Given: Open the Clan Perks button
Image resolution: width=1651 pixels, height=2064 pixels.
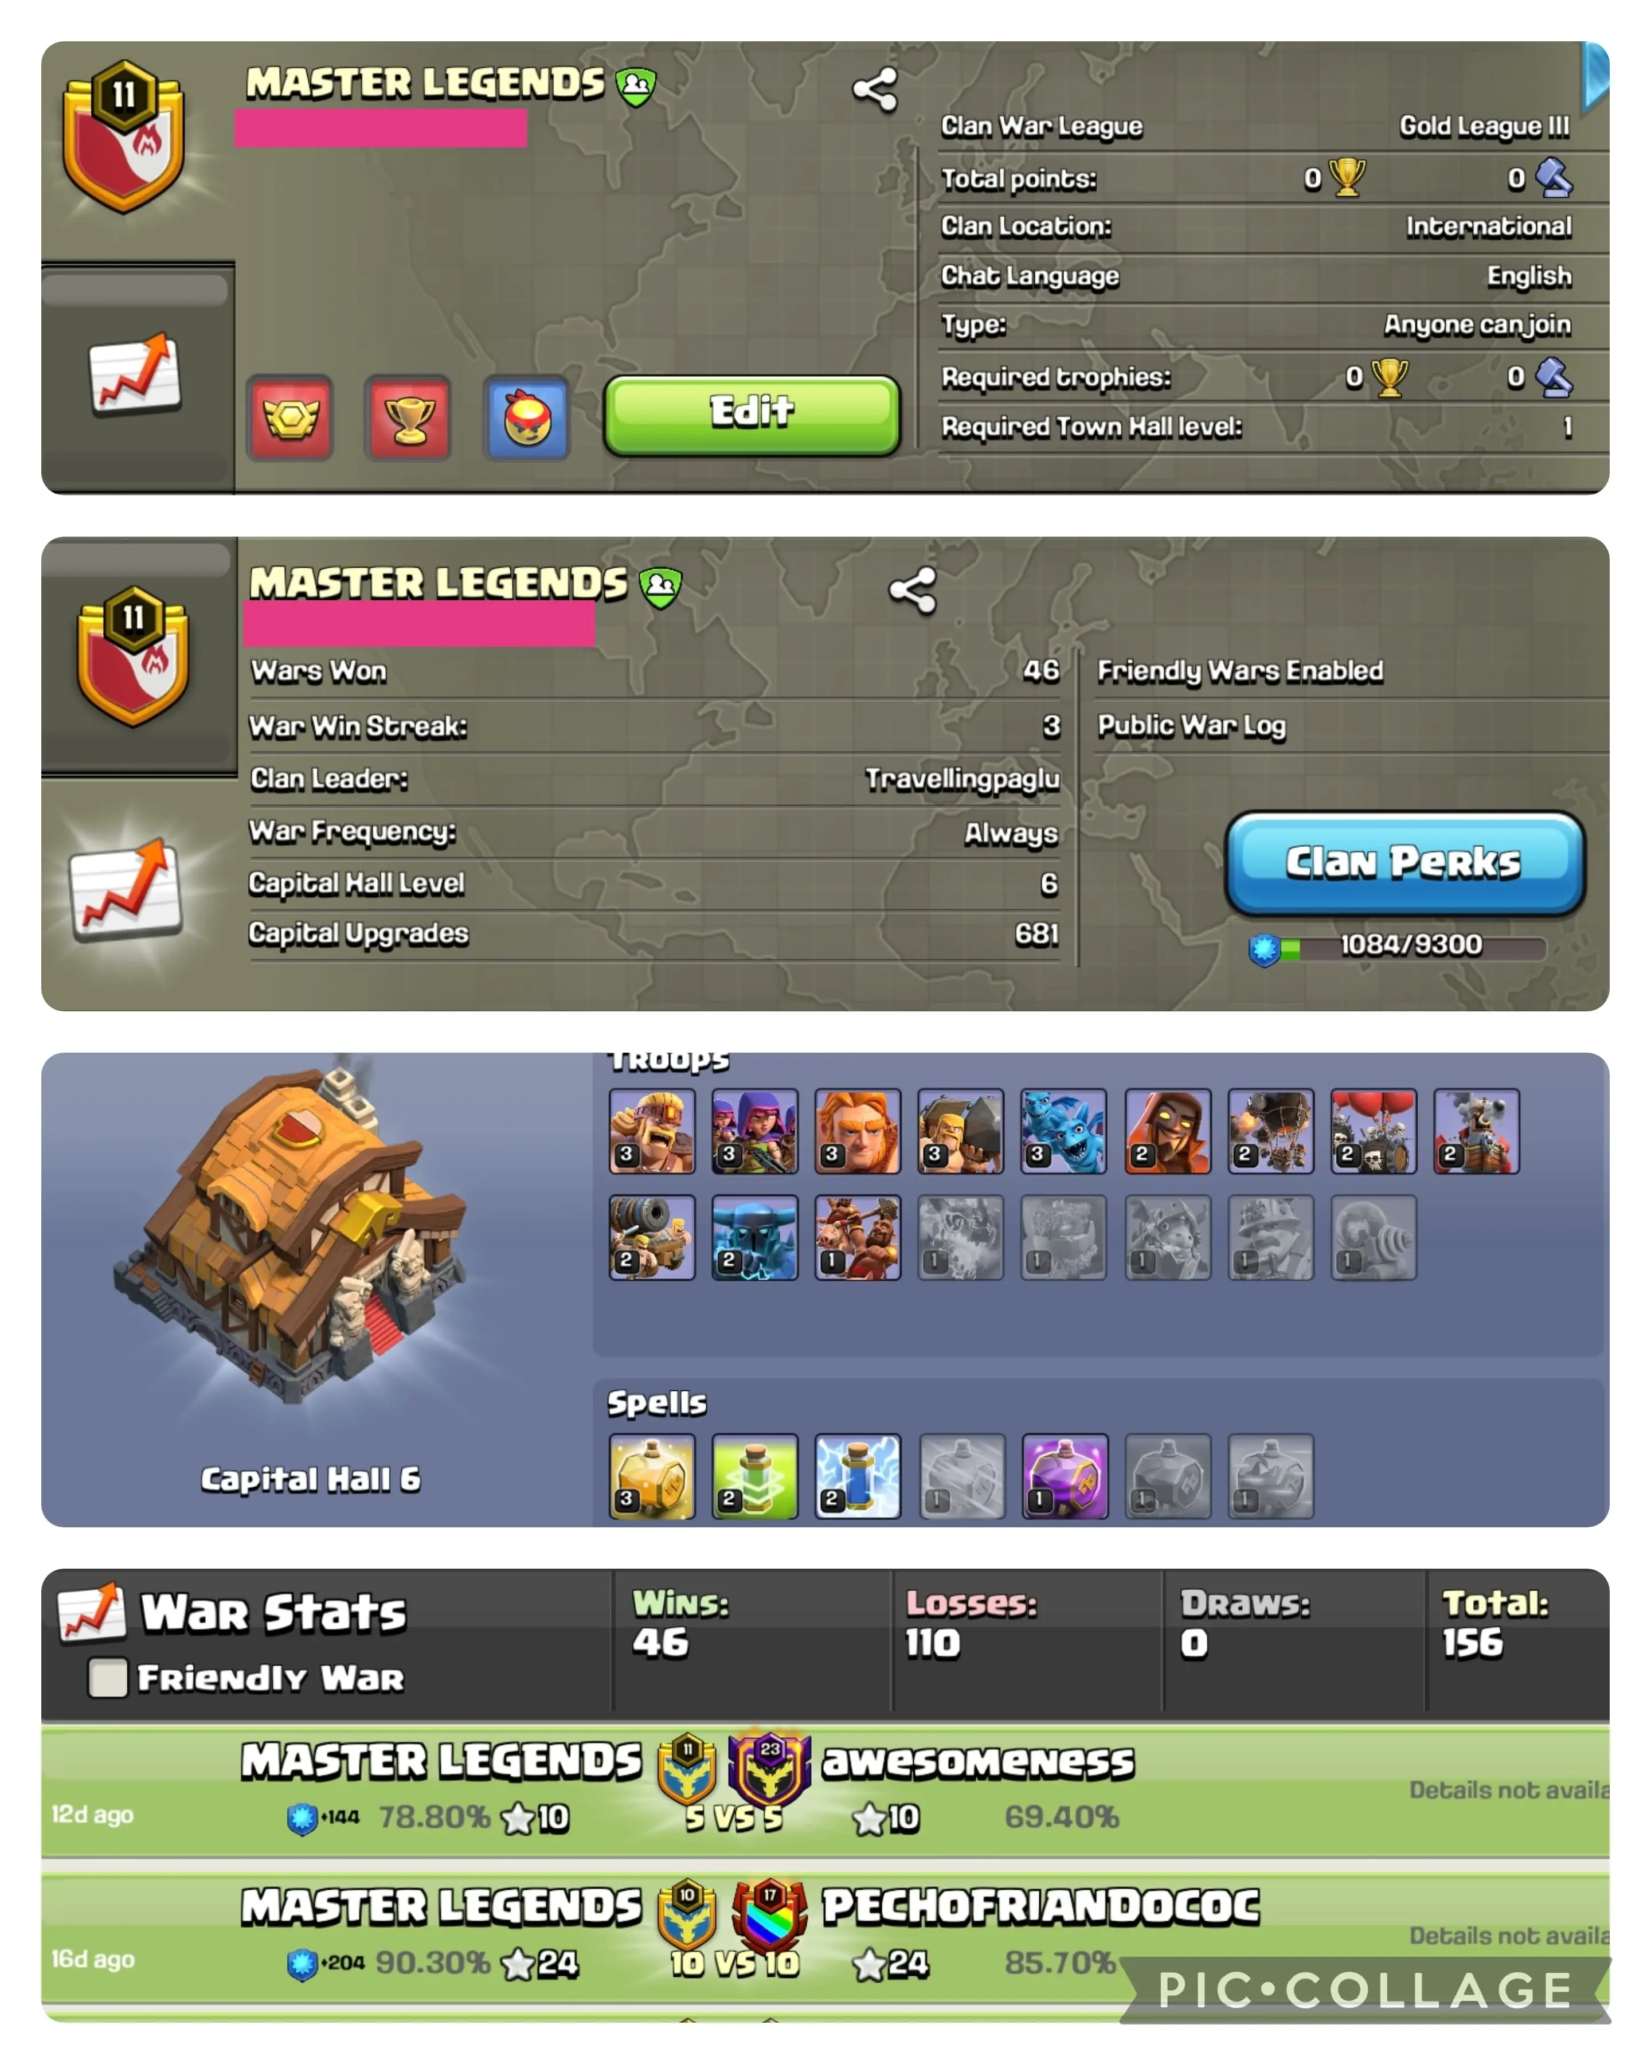Looking at the screenshot, I should click(1404, 862).
